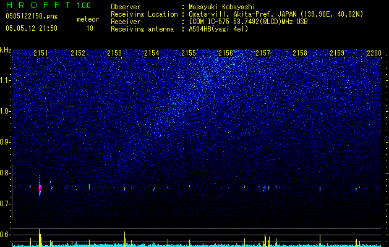
Task: Click the 2159 time marker
Action: [337, 53]
